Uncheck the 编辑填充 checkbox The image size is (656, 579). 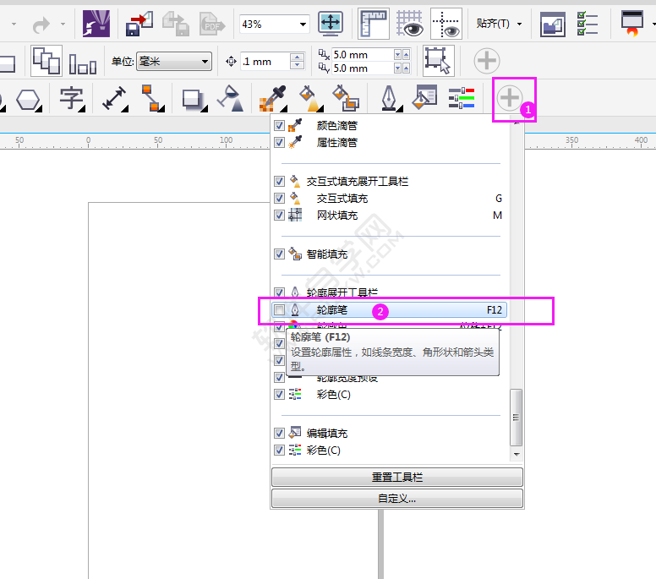click(x=280, y=433)
